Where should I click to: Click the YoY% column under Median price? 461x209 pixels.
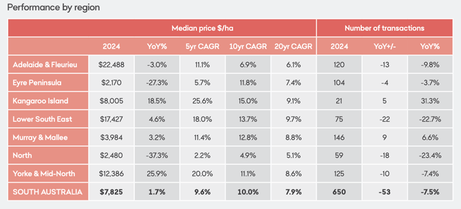pyautogui.click(x=157, y=47)
